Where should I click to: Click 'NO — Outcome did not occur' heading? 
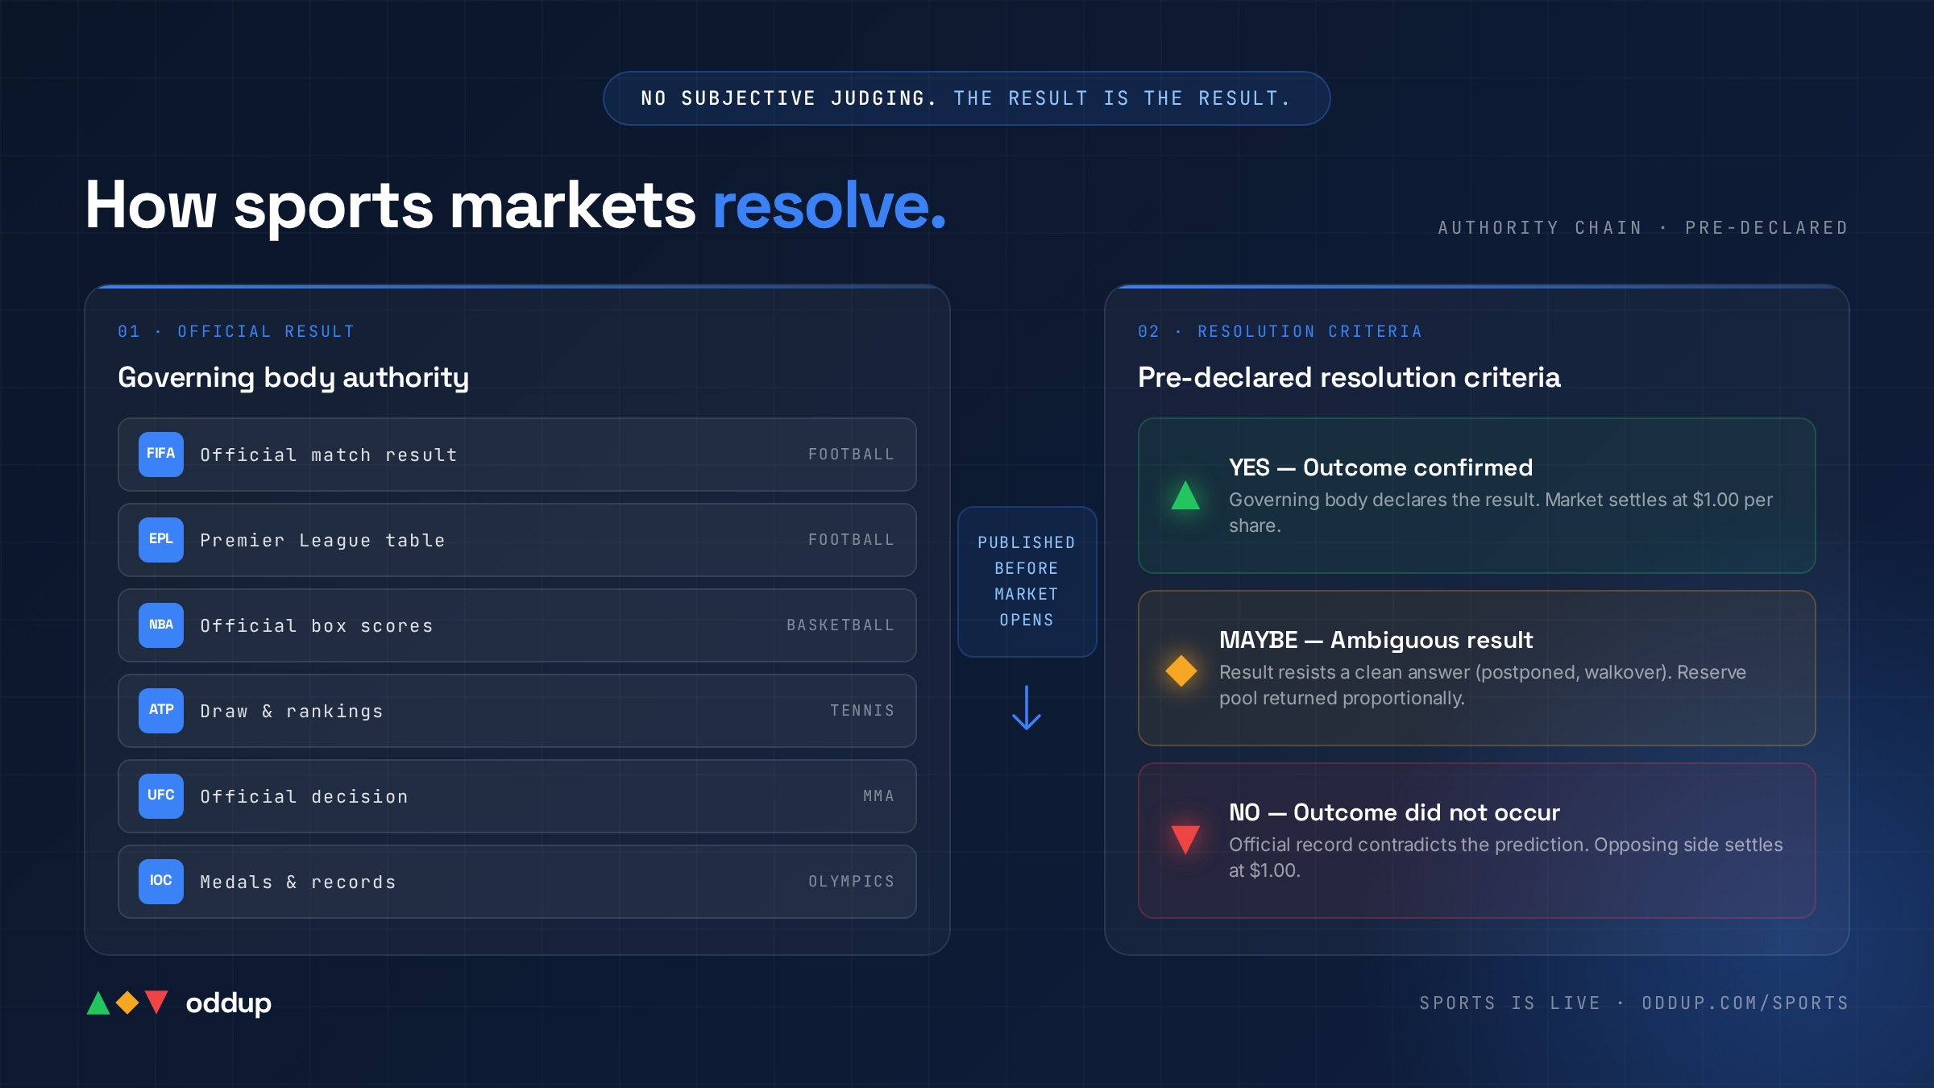pyautogui.click(x=1395, y=812)
